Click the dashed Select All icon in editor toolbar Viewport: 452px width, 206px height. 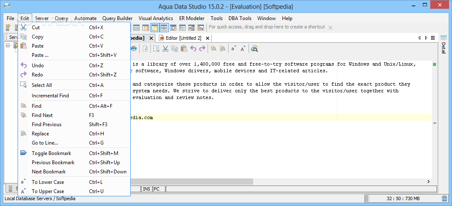156,49
